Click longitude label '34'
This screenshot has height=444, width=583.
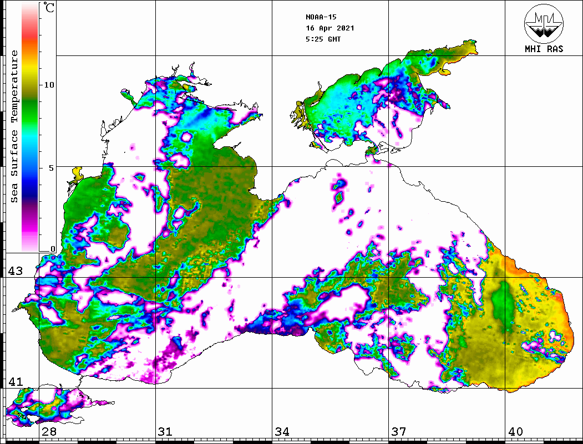(x=282, y=432)
